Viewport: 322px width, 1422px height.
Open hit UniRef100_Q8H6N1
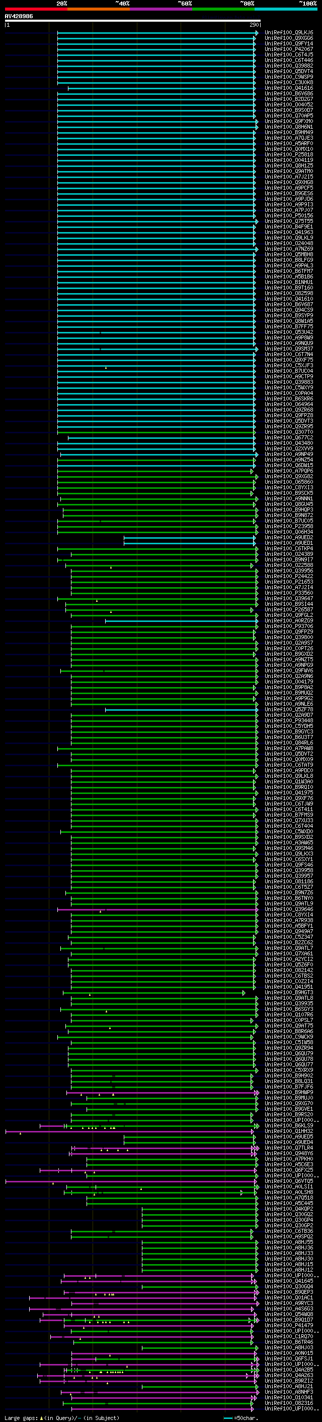click(x=289, y=127)
